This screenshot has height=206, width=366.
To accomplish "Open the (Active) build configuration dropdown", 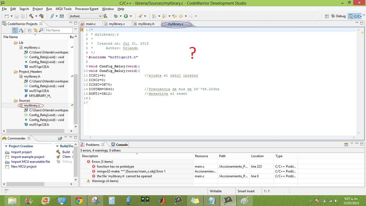I will pos(100,16).
